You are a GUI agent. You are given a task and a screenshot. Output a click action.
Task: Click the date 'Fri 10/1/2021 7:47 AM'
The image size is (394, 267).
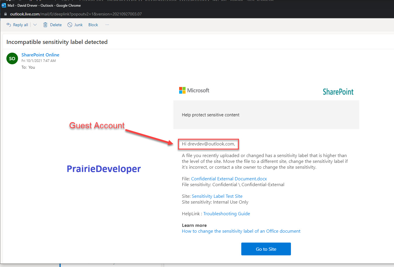coord(39,61)
